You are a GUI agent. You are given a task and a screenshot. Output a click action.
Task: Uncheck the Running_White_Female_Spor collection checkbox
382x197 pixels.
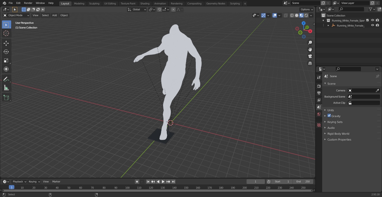coord(367,20)
